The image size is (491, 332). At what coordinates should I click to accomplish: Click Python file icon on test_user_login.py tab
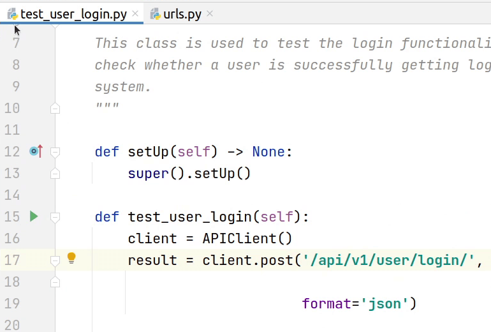click(12, 14)
